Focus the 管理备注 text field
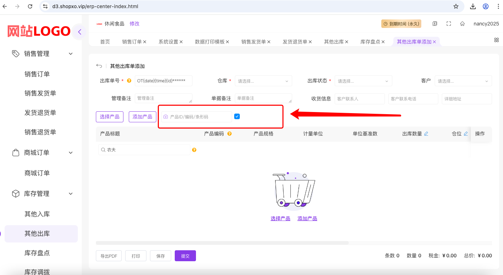Image resolution: width=503 pixels, height=275 pixels. coord(163,98)
